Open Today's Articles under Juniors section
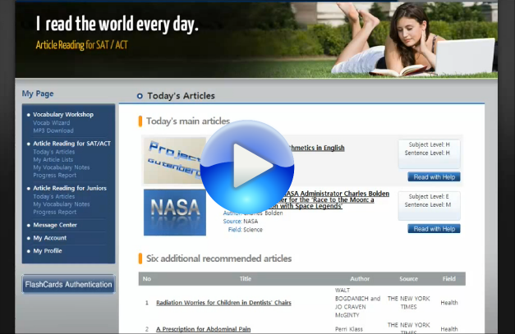The height and width of the screenshot is (334, 515). (54, 196)
